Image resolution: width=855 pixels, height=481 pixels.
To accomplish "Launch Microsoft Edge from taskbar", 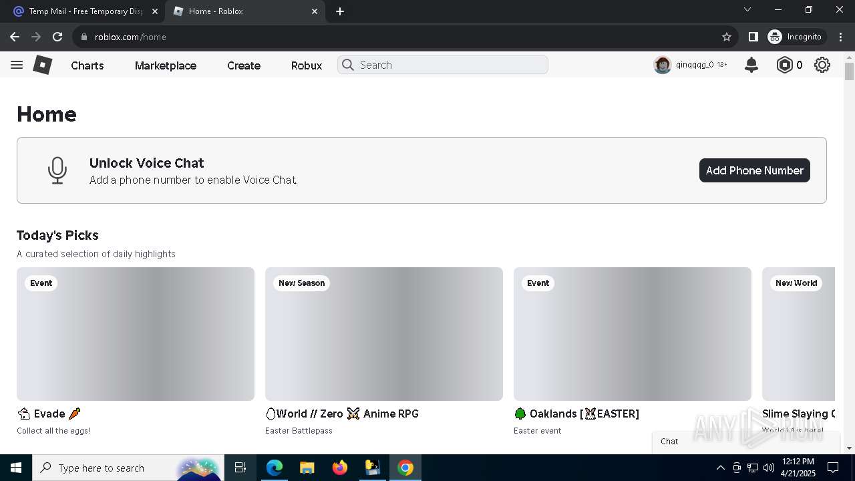I will [x=275, y=468].
